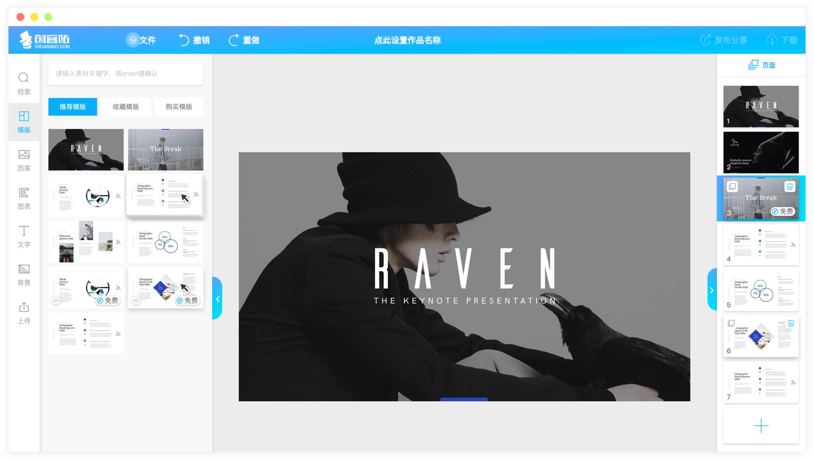Screen dimensions: 814x461
Task: Click the 重做 redo button
Action: click(x=244, y=40)
